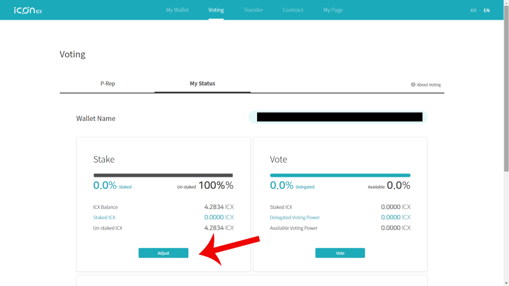Click the About Voting info icon
The height and width of the screenshot is (286, 509).
[413, 85]
